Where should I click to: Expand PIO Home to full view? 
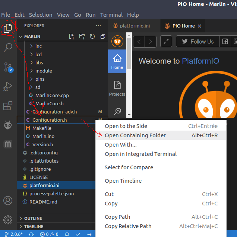coord(166,41)
